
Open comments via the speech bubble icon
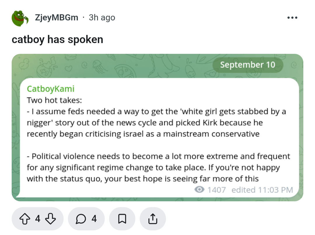coord(81,219)
